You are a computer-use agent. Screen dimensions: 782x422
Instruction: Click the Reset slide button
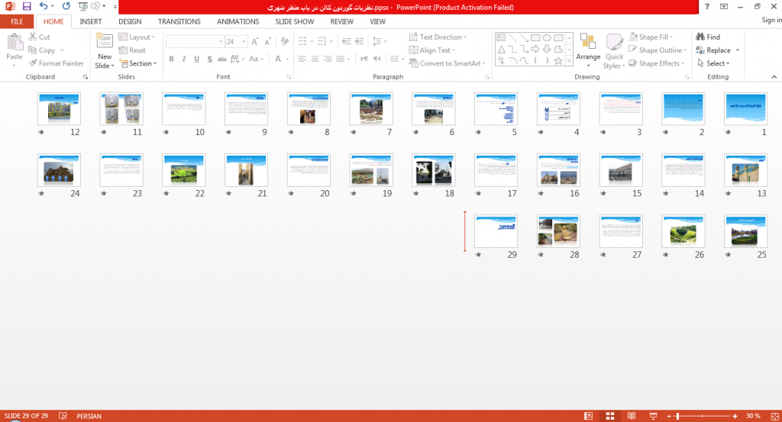click(132, 50)
